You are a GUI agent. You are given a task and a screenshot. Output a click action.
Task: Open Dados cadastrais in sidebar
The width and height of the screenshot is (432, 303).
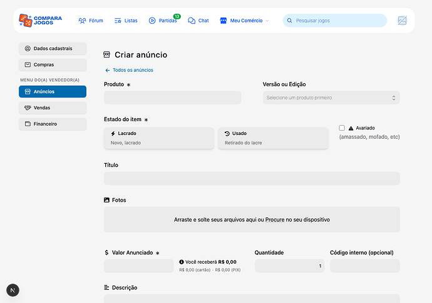click(53, 48)
